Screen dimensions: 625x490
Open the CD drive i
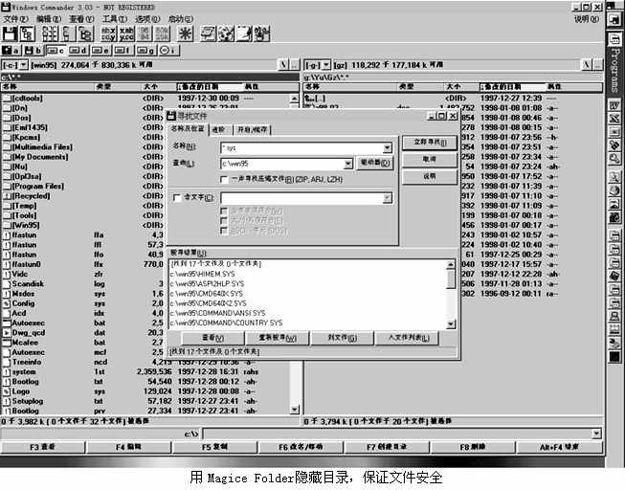(167, 50)
